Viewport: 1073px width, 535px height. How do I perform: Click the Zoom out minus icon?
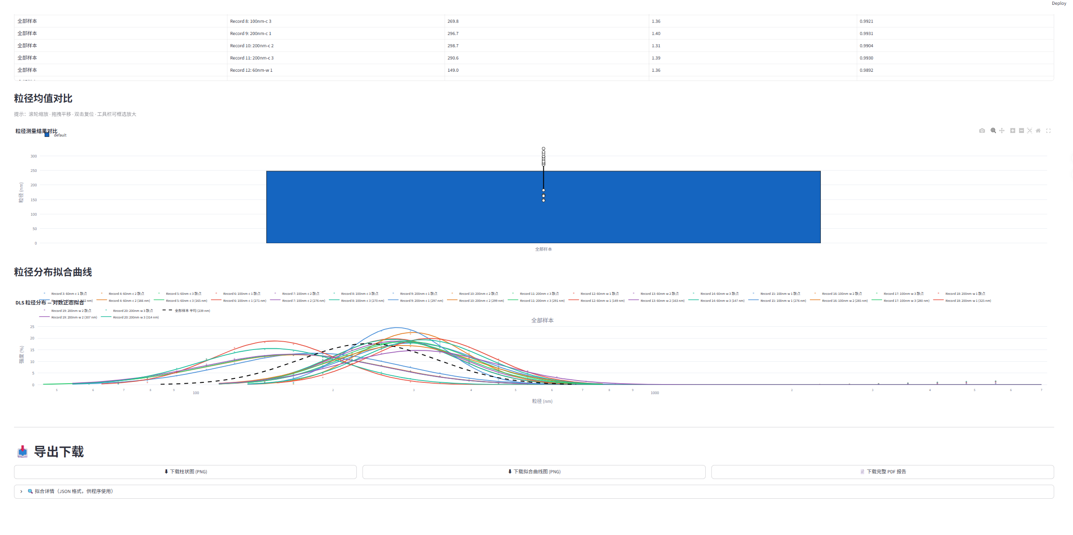pyautogui.click(x=1021, y=131)
